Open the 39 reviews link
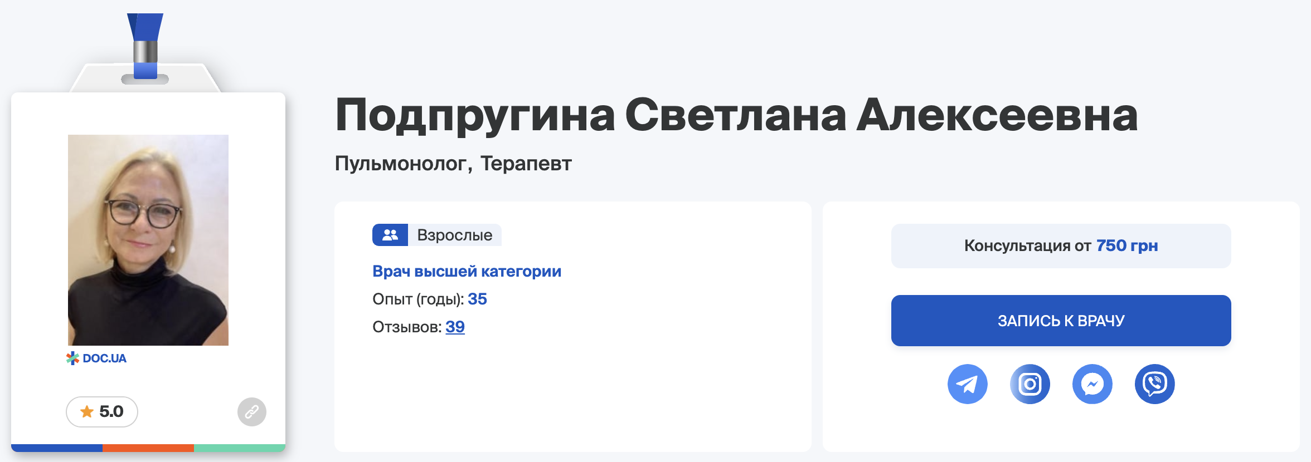The height and width of the screenshot is (462, 1311). point(455,327)
